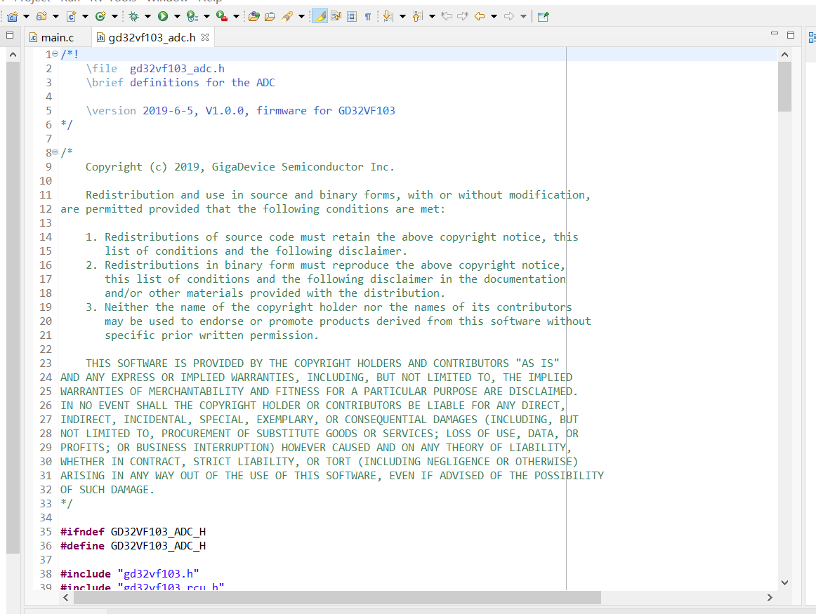The image size is (816, 614).
Task: Minimize the editor area
Action: (x=775, y=34)
